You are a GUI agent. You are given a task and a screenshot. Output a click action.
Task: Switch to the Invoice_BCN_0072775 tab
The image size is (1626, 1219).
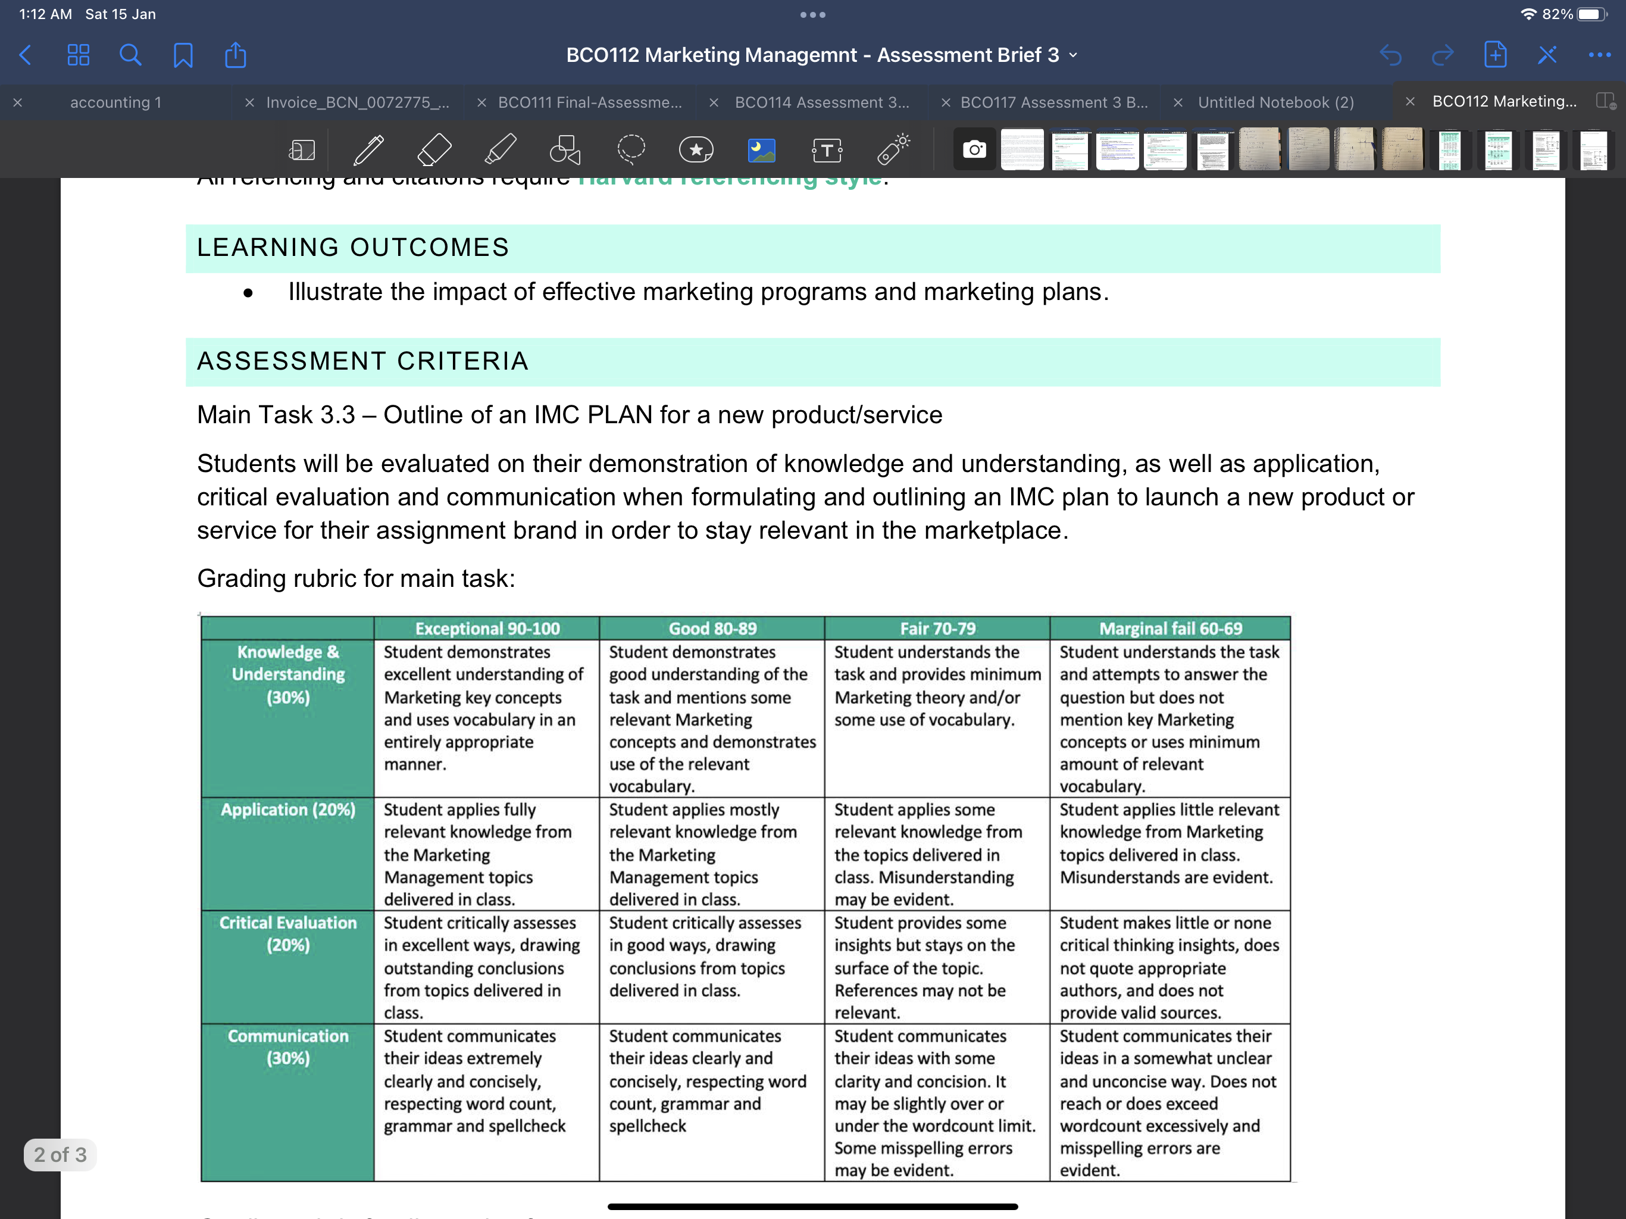click(358, 102)
